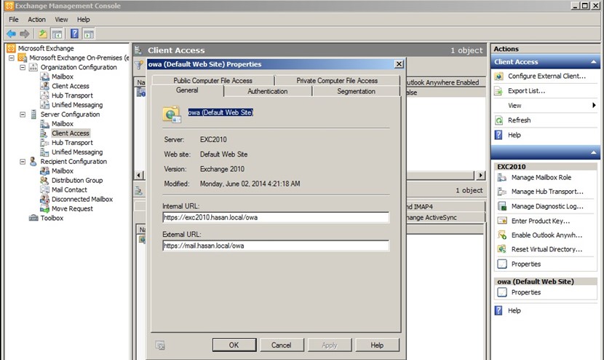This screenshot has width=604, height=360.
Task: Click Manage Diagnostic Logging action
Action: 547,206
